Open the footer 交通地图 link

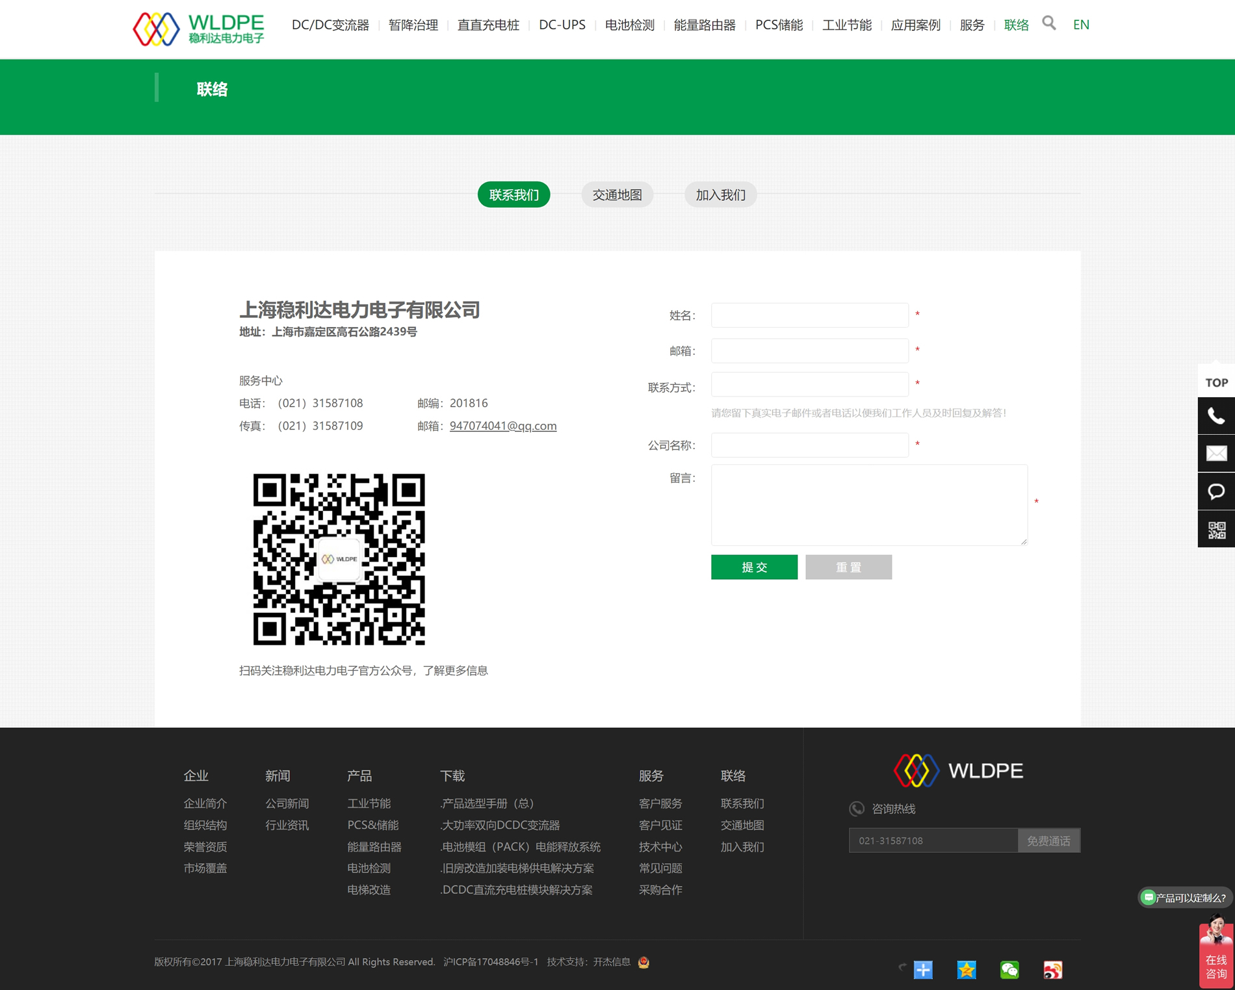[x=742, y=825]
